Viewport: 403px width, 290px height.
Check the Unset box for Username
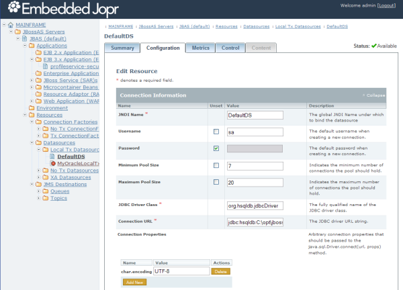tap(216, 132)
